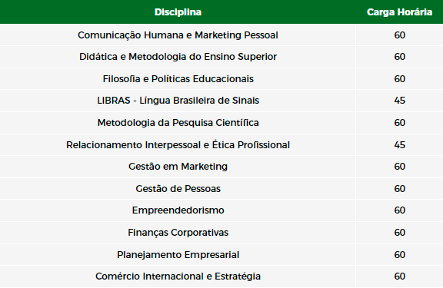Click the Gestão em Marketing discipline

point(178,167)
